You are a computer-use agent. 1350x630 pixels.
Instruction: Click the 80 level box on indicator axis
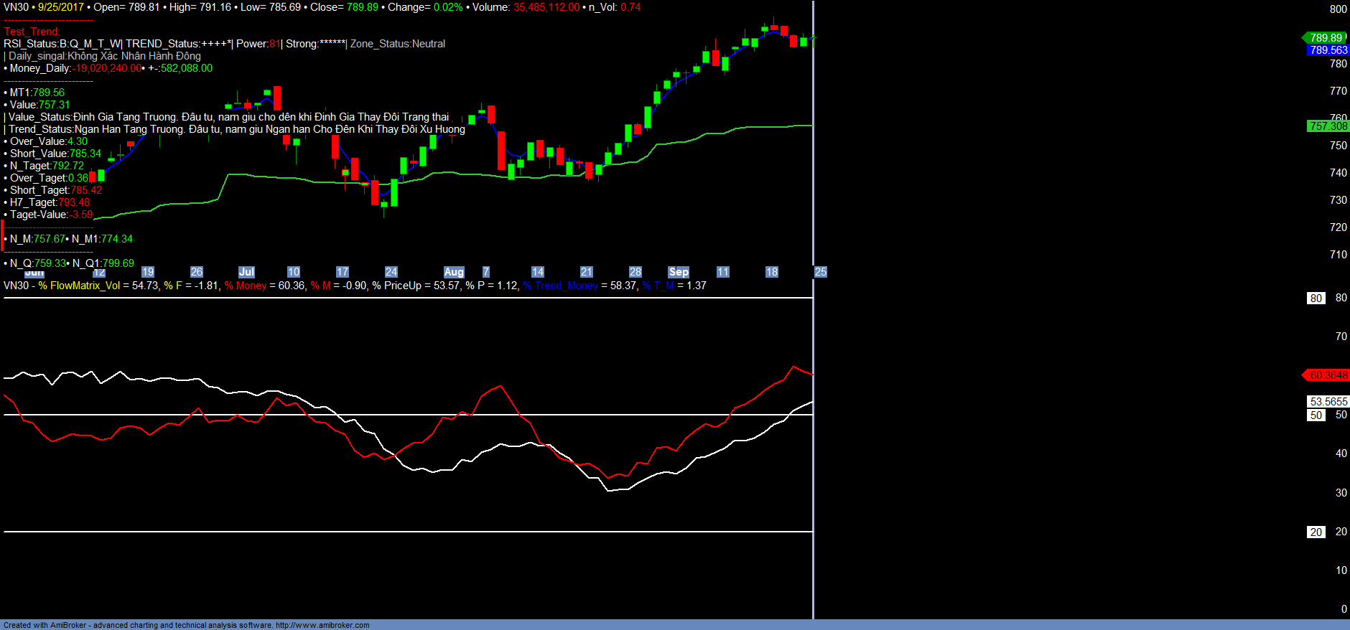pos(1316,298)
